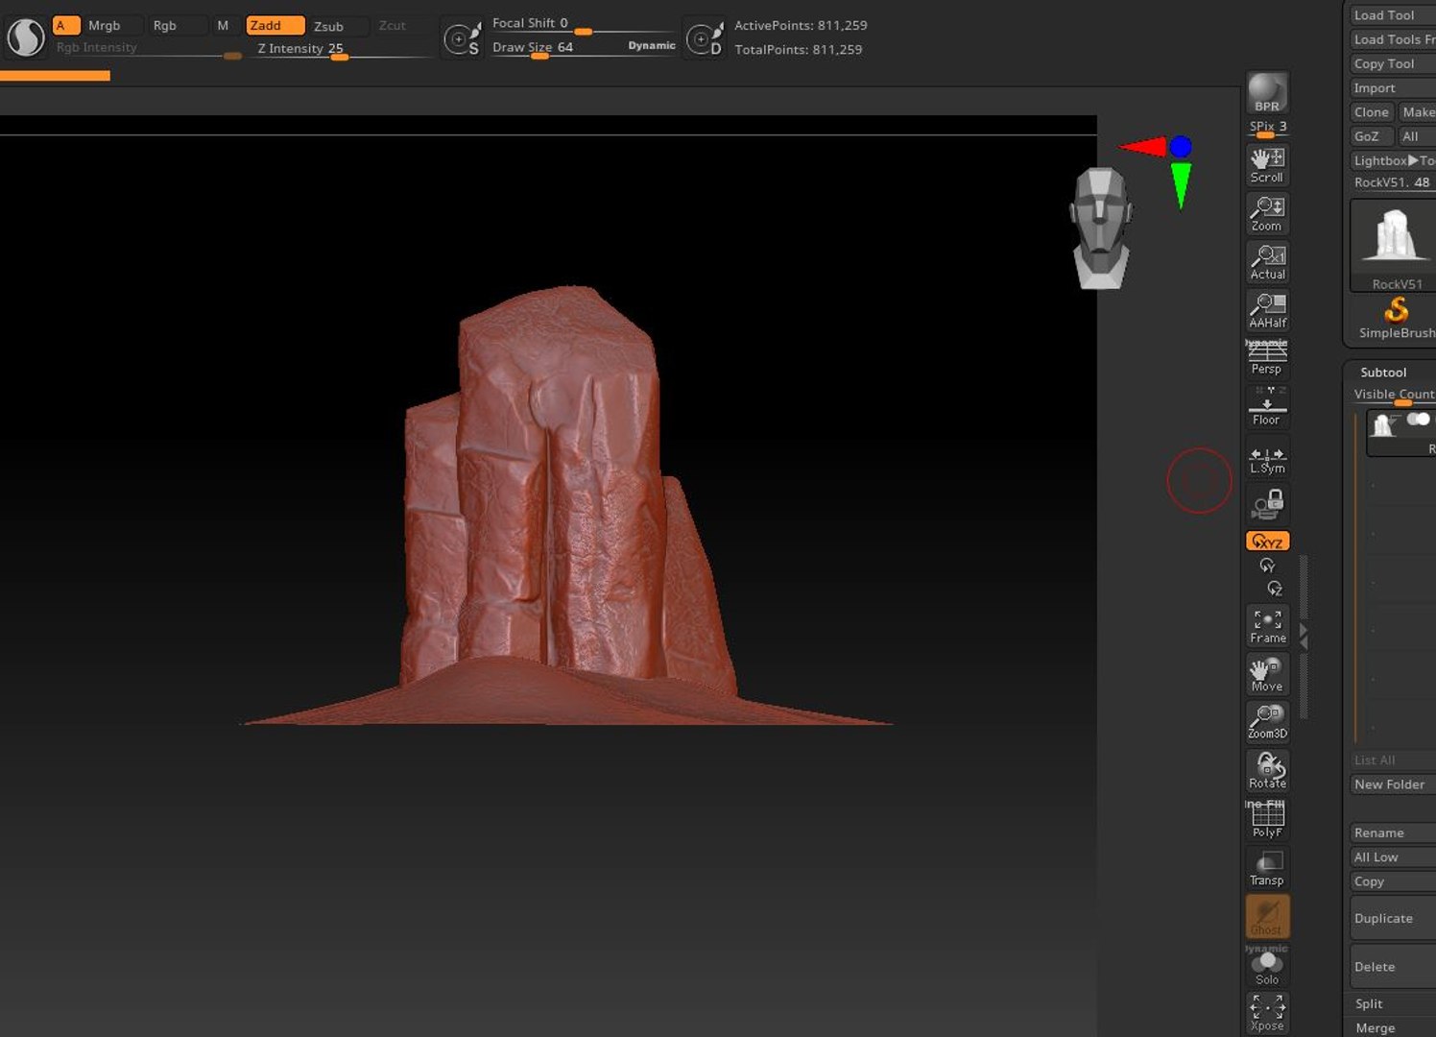Image resolution: width=1436 pixels, height=1037 pixels.
Task: Select the Zoom3D icon
Action: click(x=1267, y=722)
